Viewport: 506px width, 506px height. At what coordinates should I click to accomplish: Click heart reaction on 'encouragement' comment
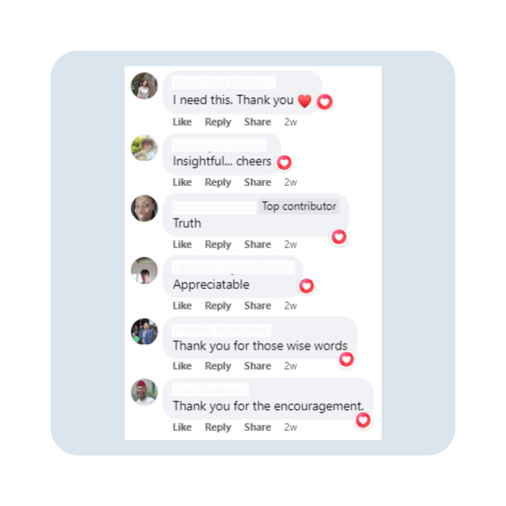[x=363, y=420]
